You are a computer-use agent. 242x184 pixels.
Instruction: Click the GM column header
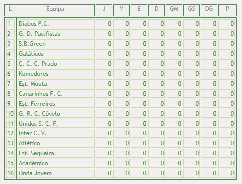[x=174, y=9]
